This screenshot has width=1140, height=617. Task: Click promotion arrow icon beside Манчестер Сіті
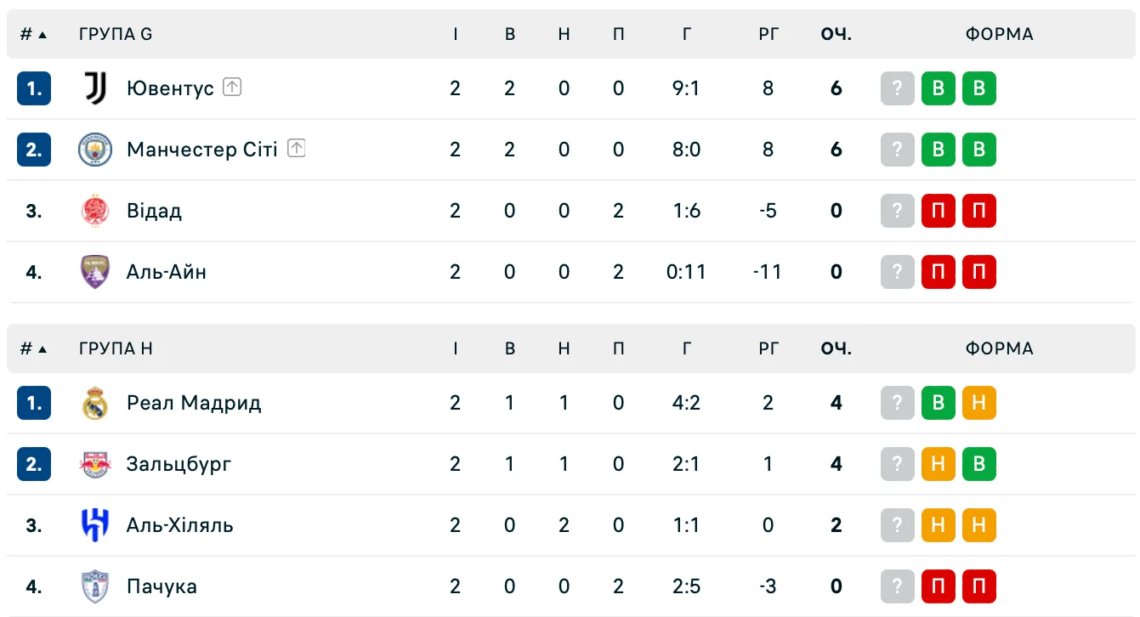tap(296, 148)
